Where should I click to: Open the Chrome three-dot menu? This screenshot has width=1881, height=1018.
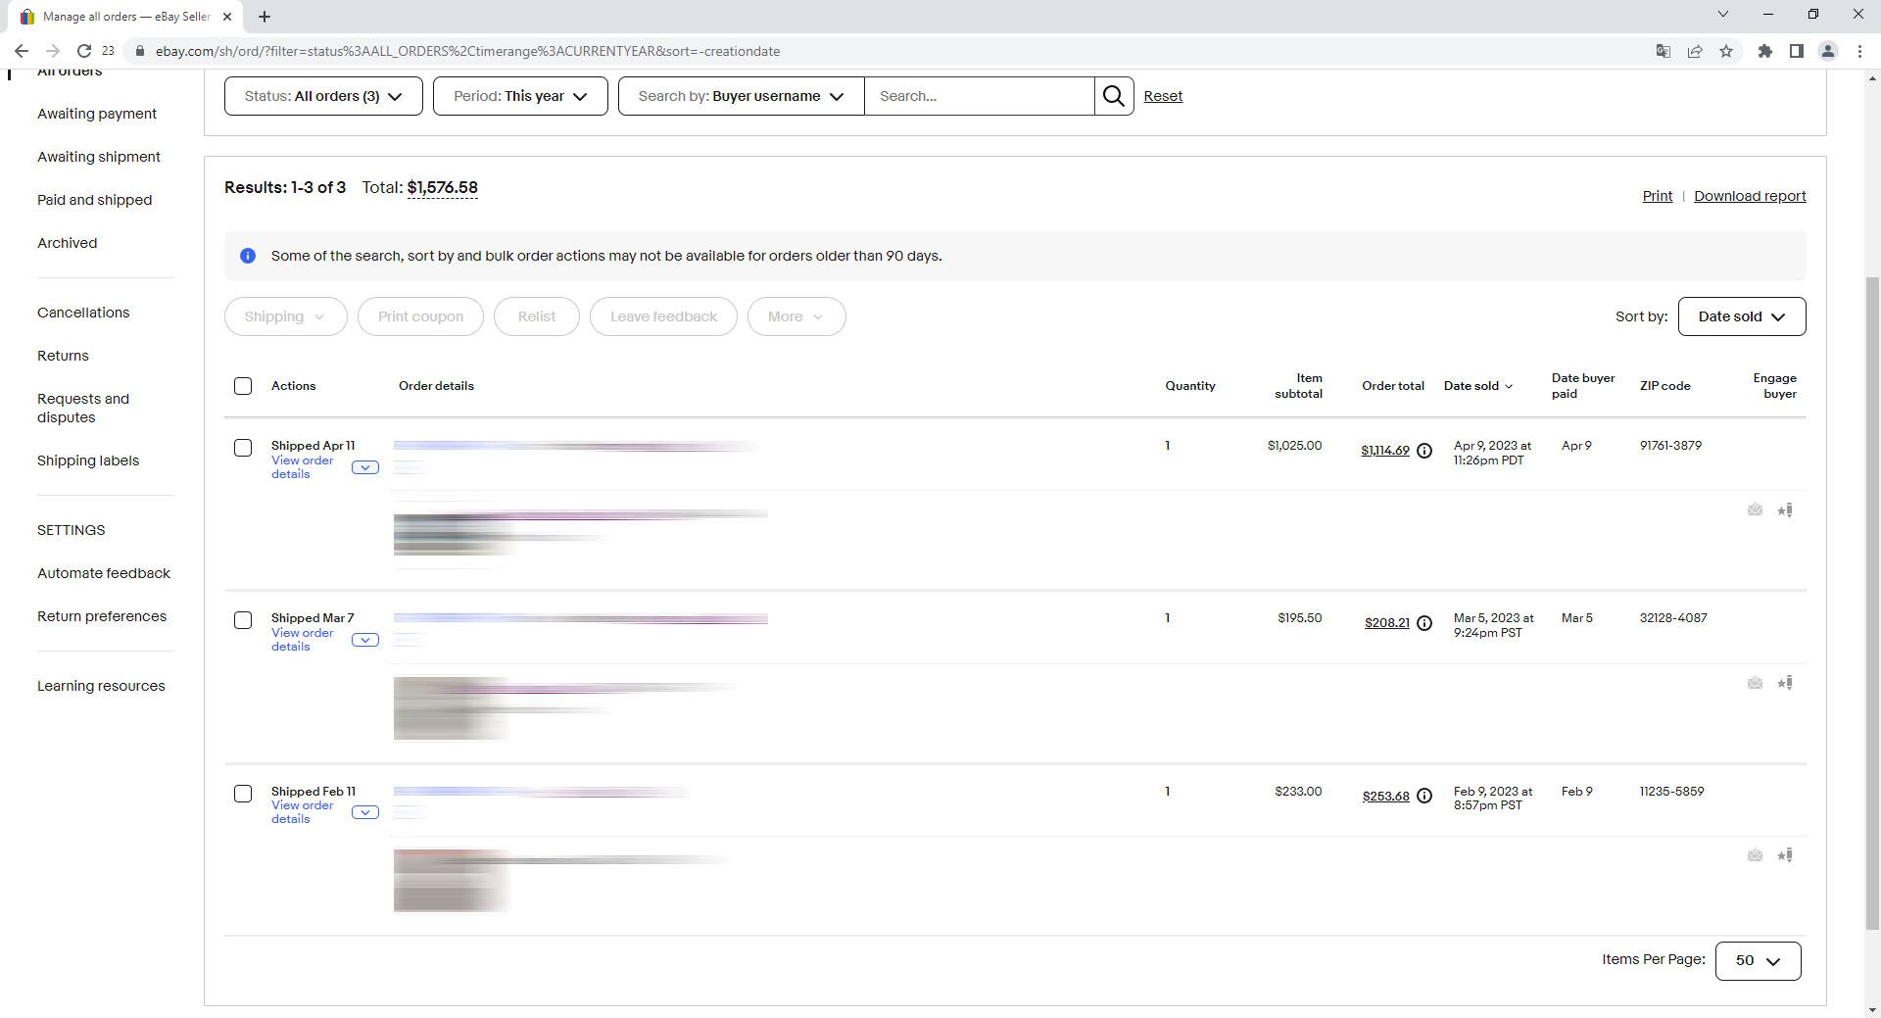tap(1859, 51)
